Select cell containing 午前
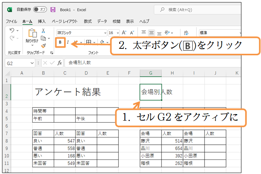Viewport: 261px width, 174px height. 43,119
